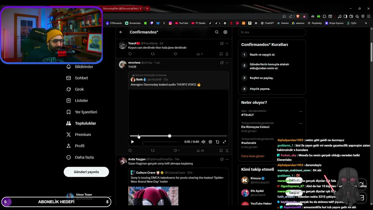Open Grok icon on Yusuf's post
The height and width of the screenshot is (210, 373).
coord(222,43)
